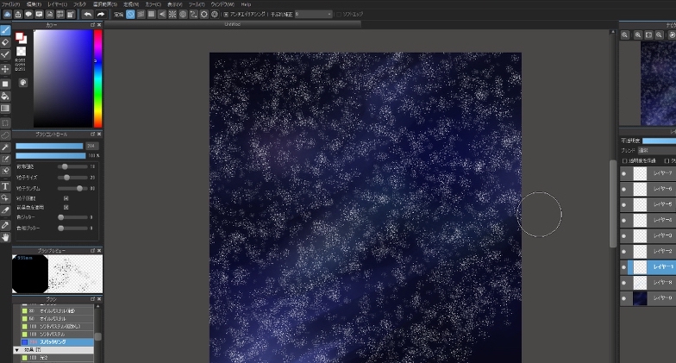Toggle the particle rotation checkbox
This screenshot has height=363, width=676.
[66, 198]
